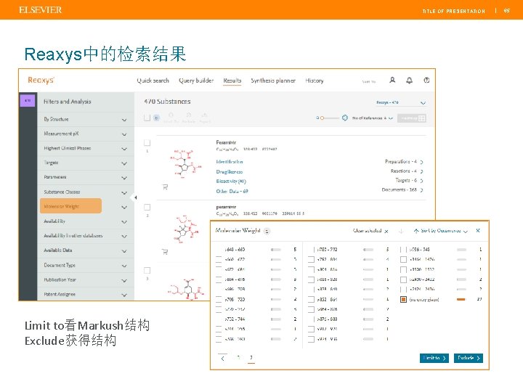Open the user account icon
Image resolution: width=523 pixels, height=392 pixels.
392,80
